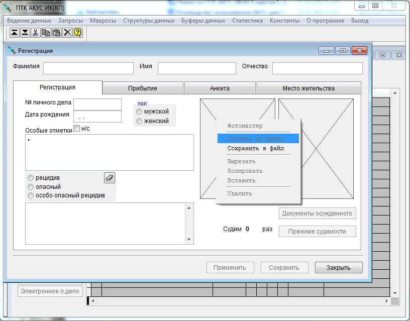Click the scissors cut toolbar icon
410x321 pixels.
coord(35,33)
